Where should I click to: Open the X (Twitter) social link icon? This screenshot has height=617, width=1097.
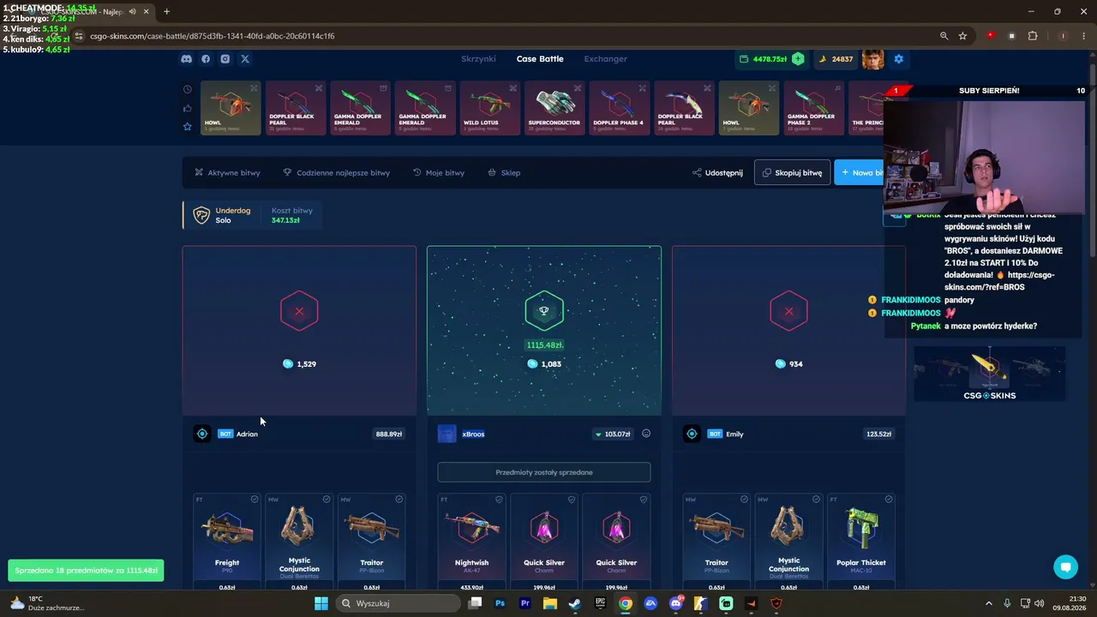(245, 59)
